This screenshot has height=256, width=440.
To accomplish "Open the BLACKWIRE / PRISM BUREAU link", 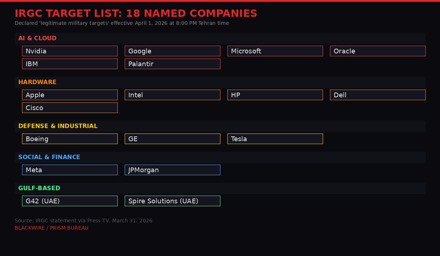I will pyautogui.click(x=51, y=228).
